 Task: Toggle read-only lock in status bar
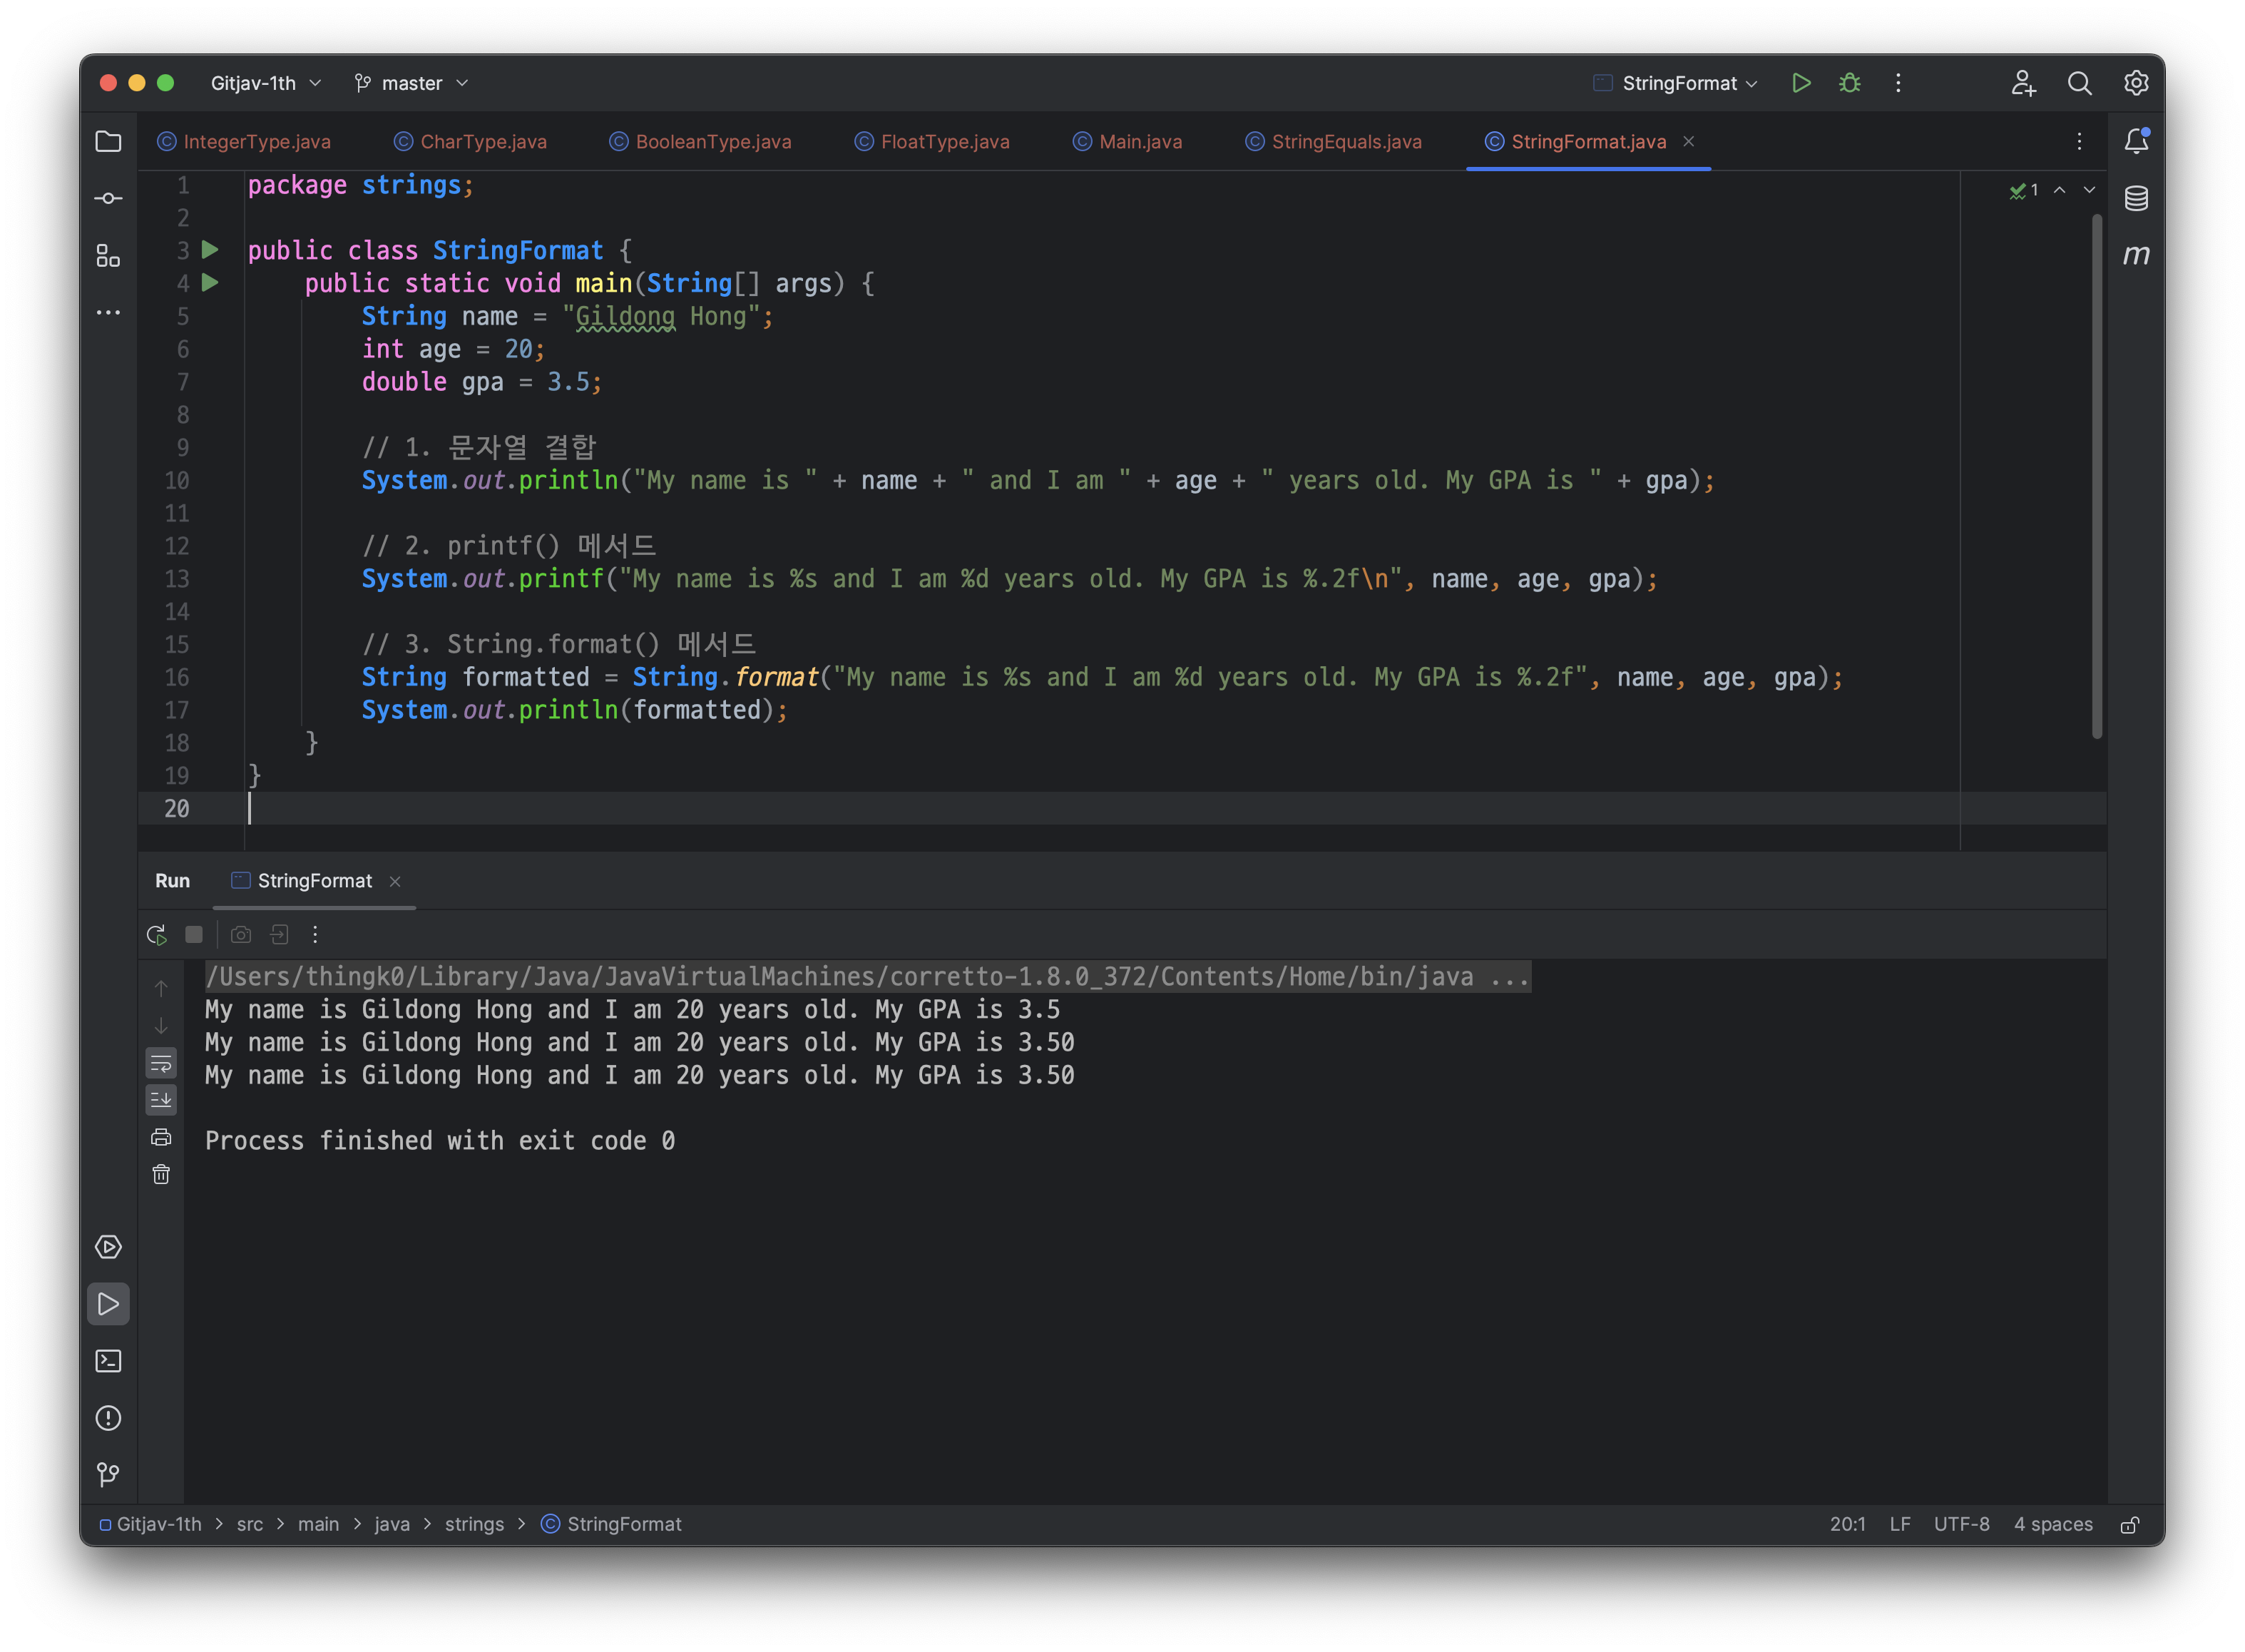point(2130,1524)
